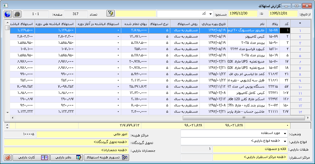Open دفتر دارایی asset ledger button
Image resolution: width=315 pixels, height=164 pixels.
(x=67, y=157)
